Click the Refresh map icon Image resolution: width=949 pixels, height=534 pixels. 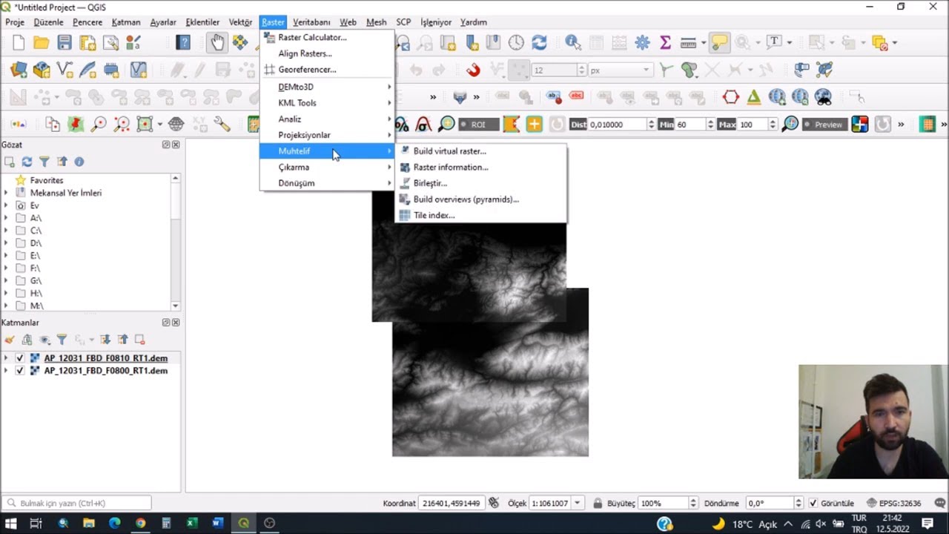point(539,43)
